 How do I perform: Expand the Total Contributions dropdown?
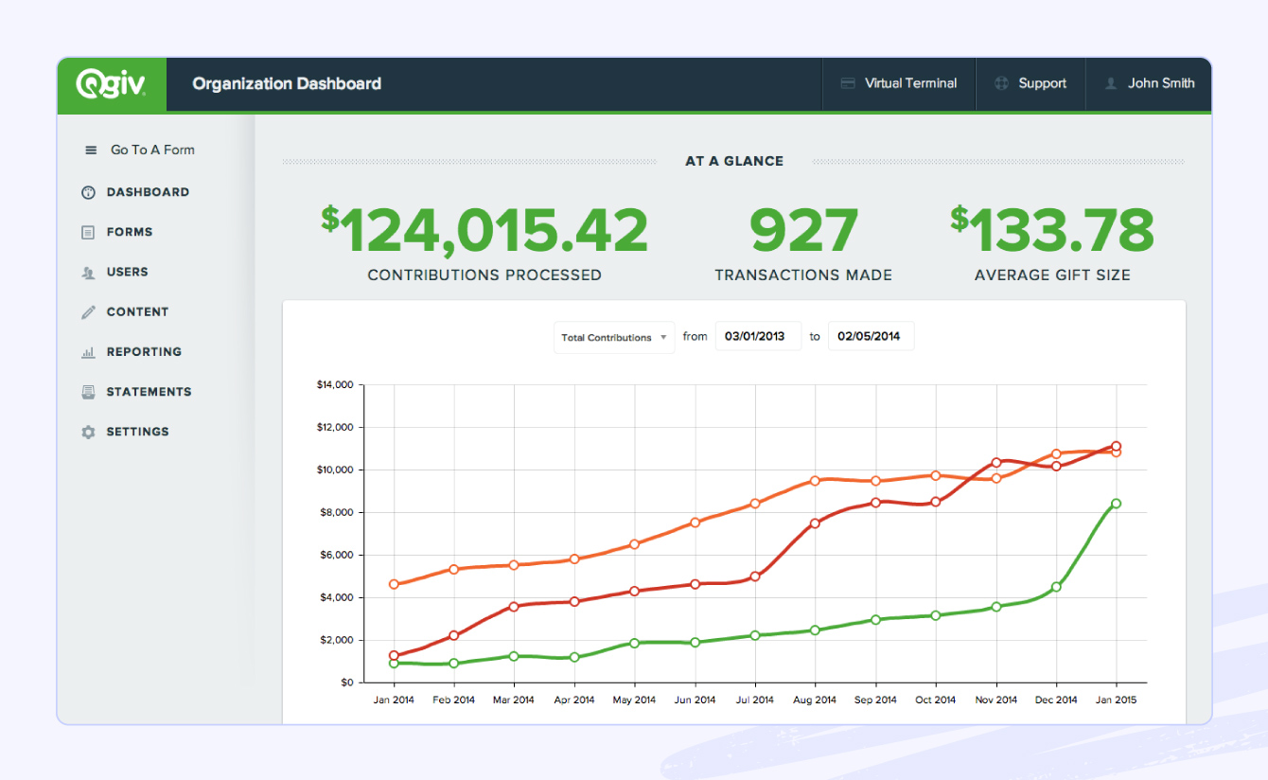click(x=614, y=337)
